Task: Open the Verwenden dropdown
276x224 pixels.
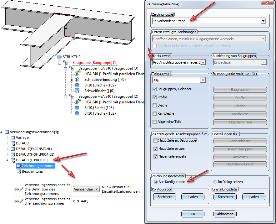Action: point(86,189)
